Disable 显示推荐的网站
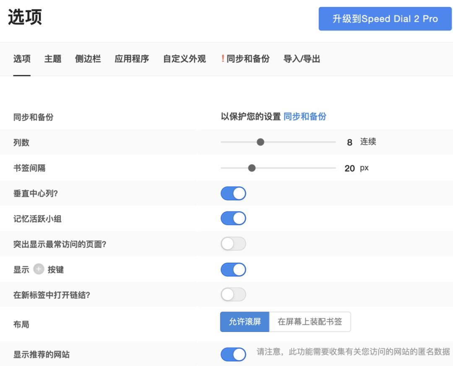 (233, 354)
